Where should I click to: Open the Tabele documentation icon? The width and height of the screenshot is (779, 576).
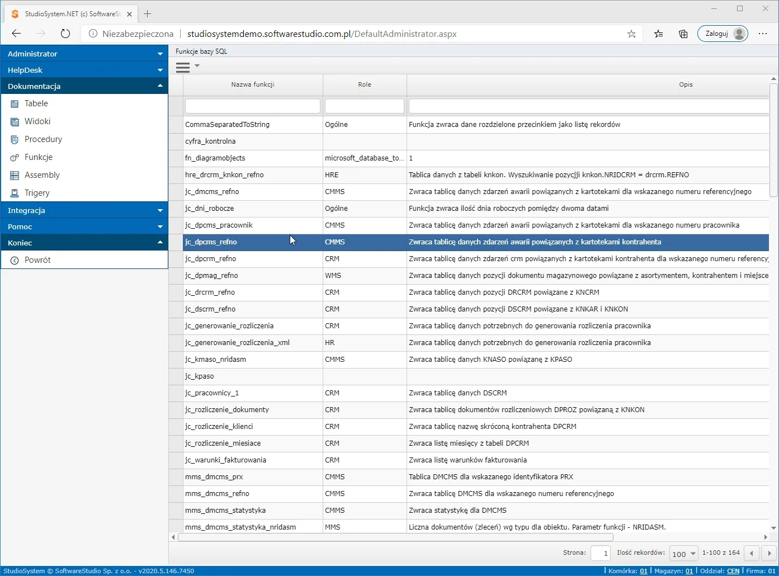click(x=15, y=103)
